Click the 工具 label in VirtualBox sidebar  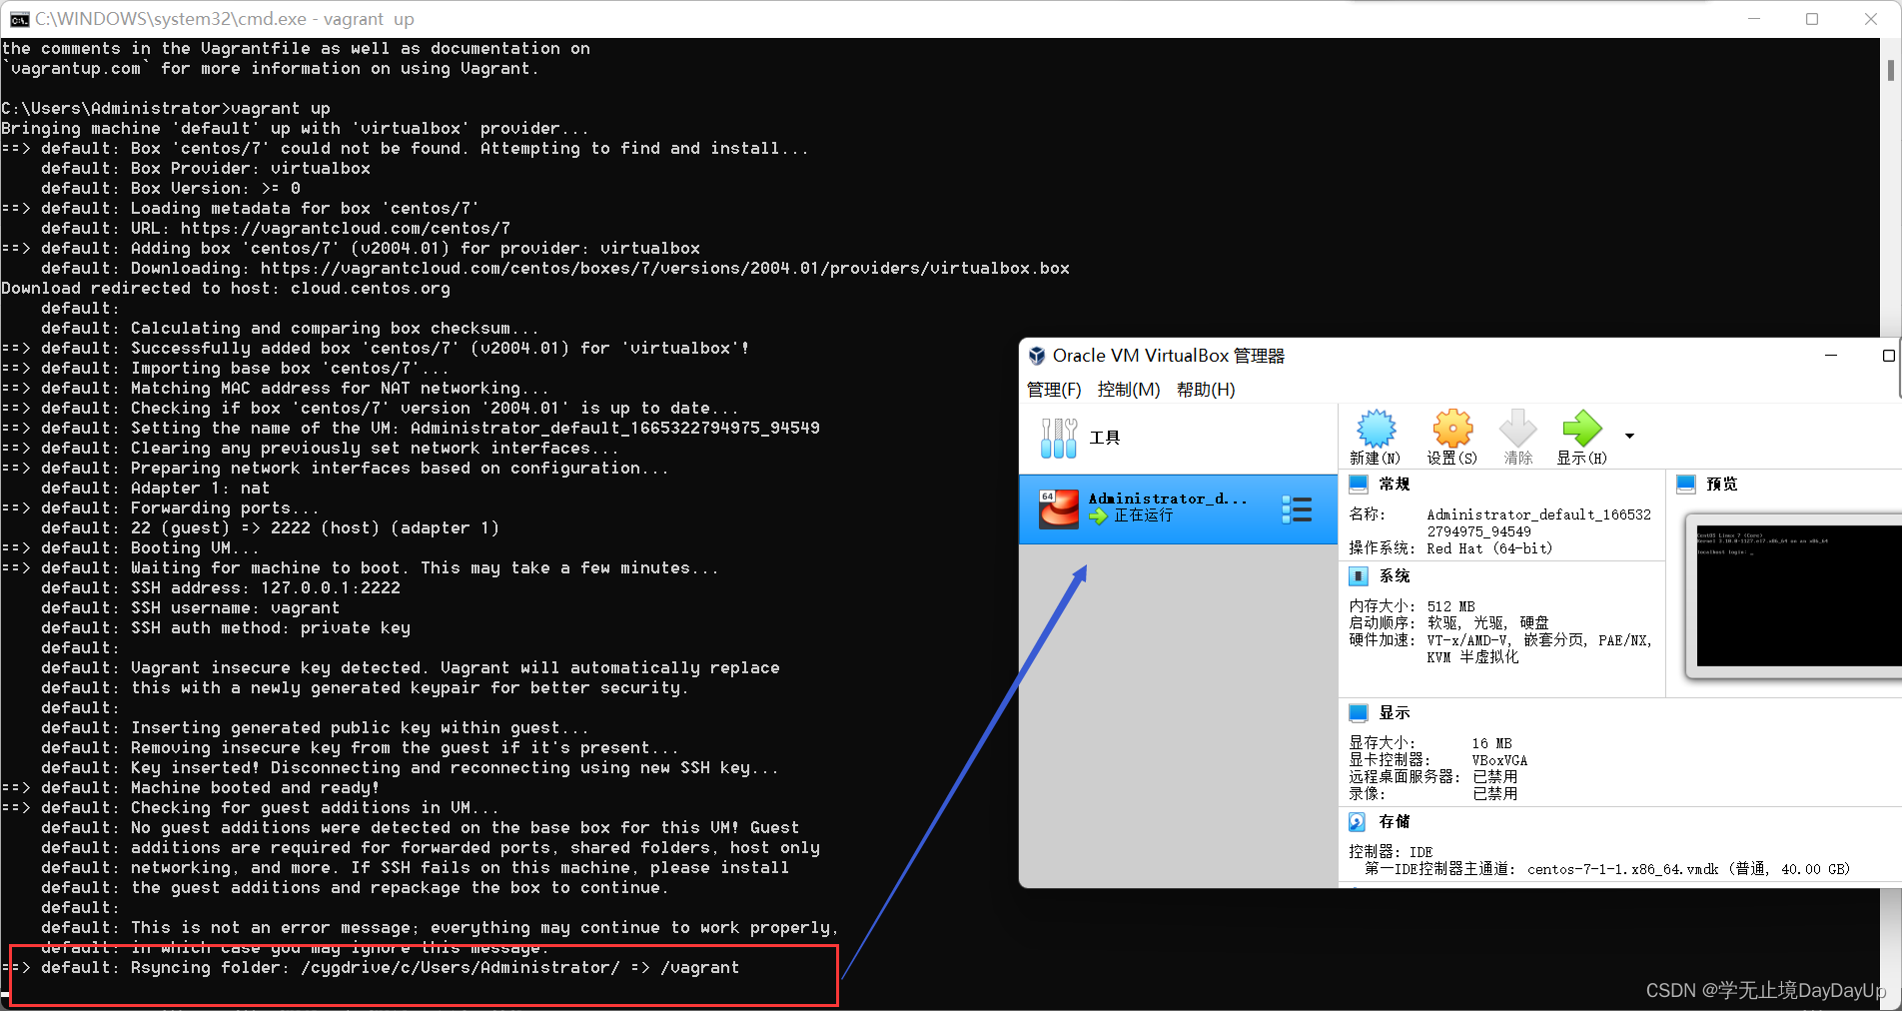(x=1105, y=439)
